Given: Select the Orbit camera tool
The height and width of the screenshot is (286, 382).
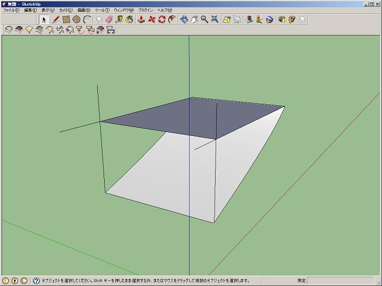Looking at the screenshot, I should [x=184, y=19].
